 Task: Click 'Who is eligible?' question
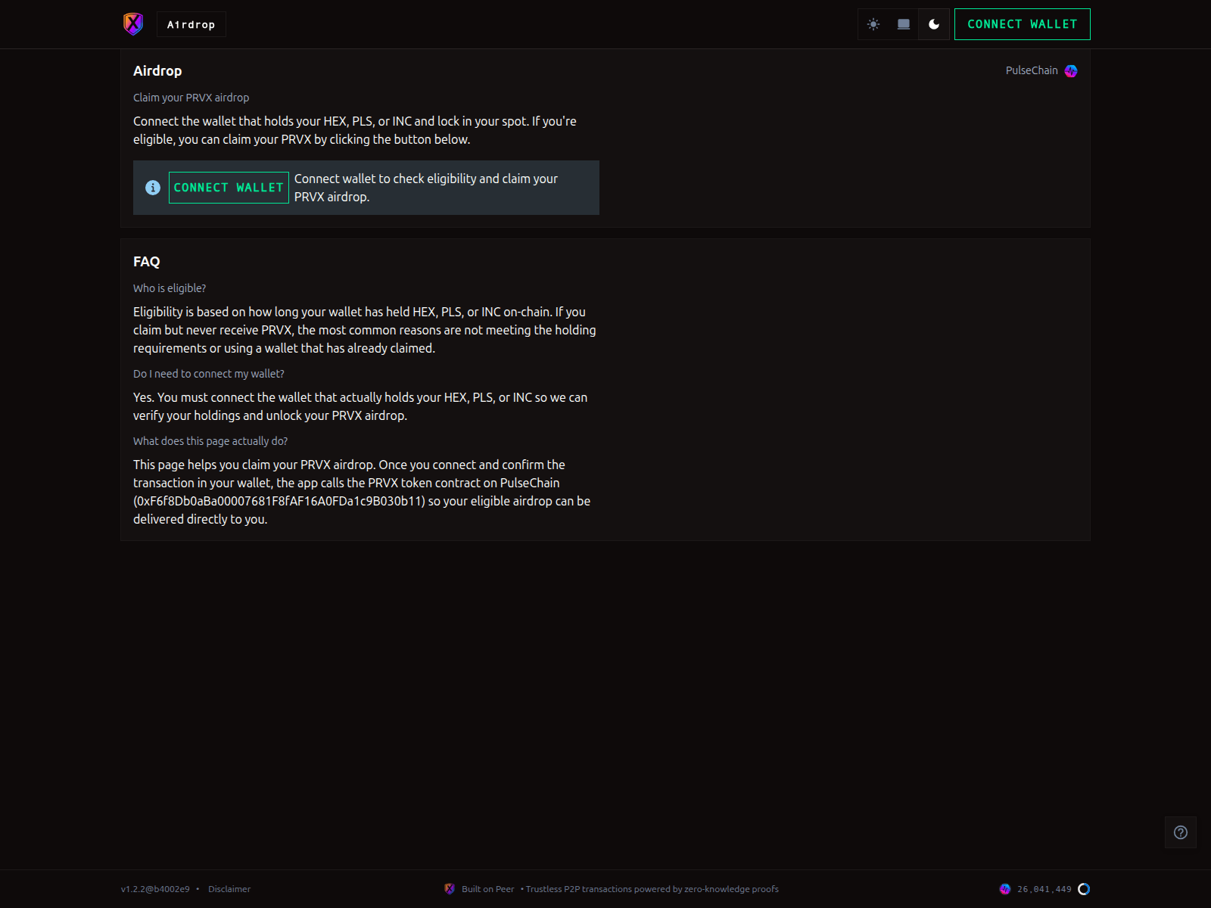coord(170,288)
